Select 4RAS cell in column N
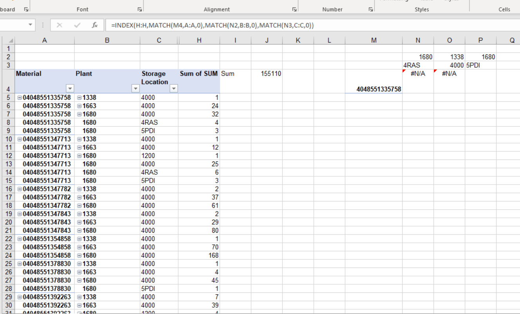Viewport: 520px width, 314px height. coord(418,65)
